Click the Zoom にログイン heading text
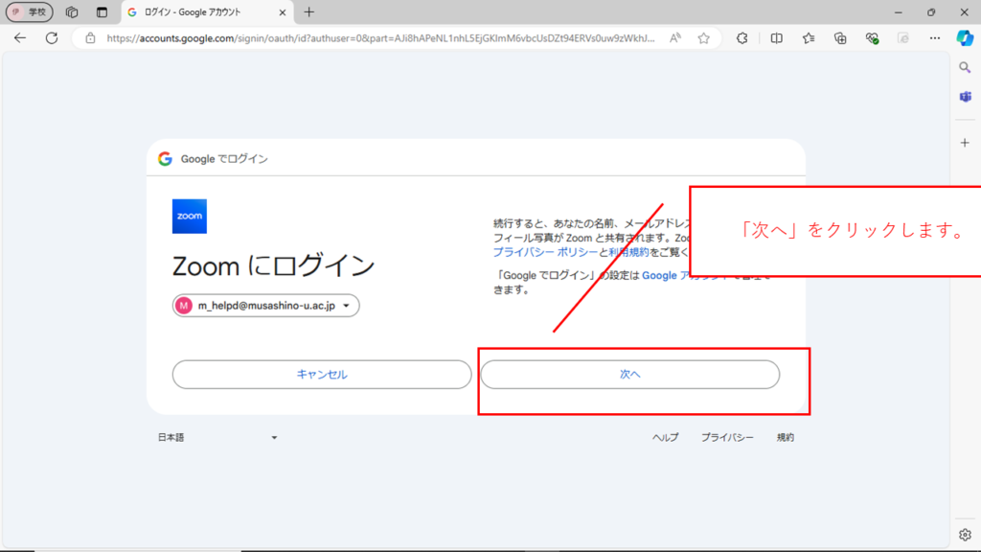The height and width of the screenshot is (552, 981). click(x=273, y=266)
